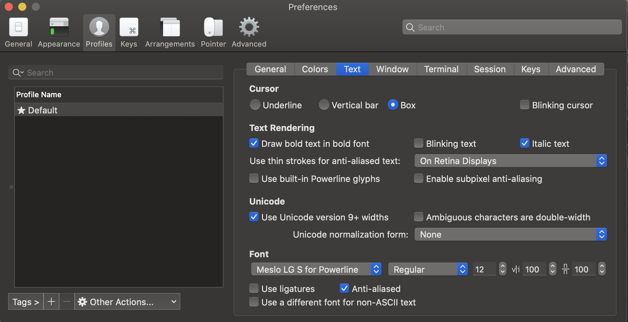Open the Other Actions dropdown menu
This screenshot has width=628, height=322.
coord(127,301)
